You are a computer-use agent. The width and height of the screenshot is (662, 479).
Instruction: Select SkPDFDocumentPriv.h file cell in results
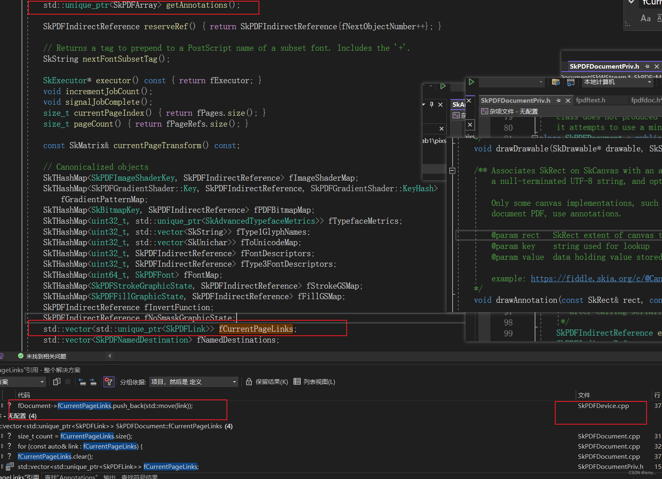click(610, 466)
